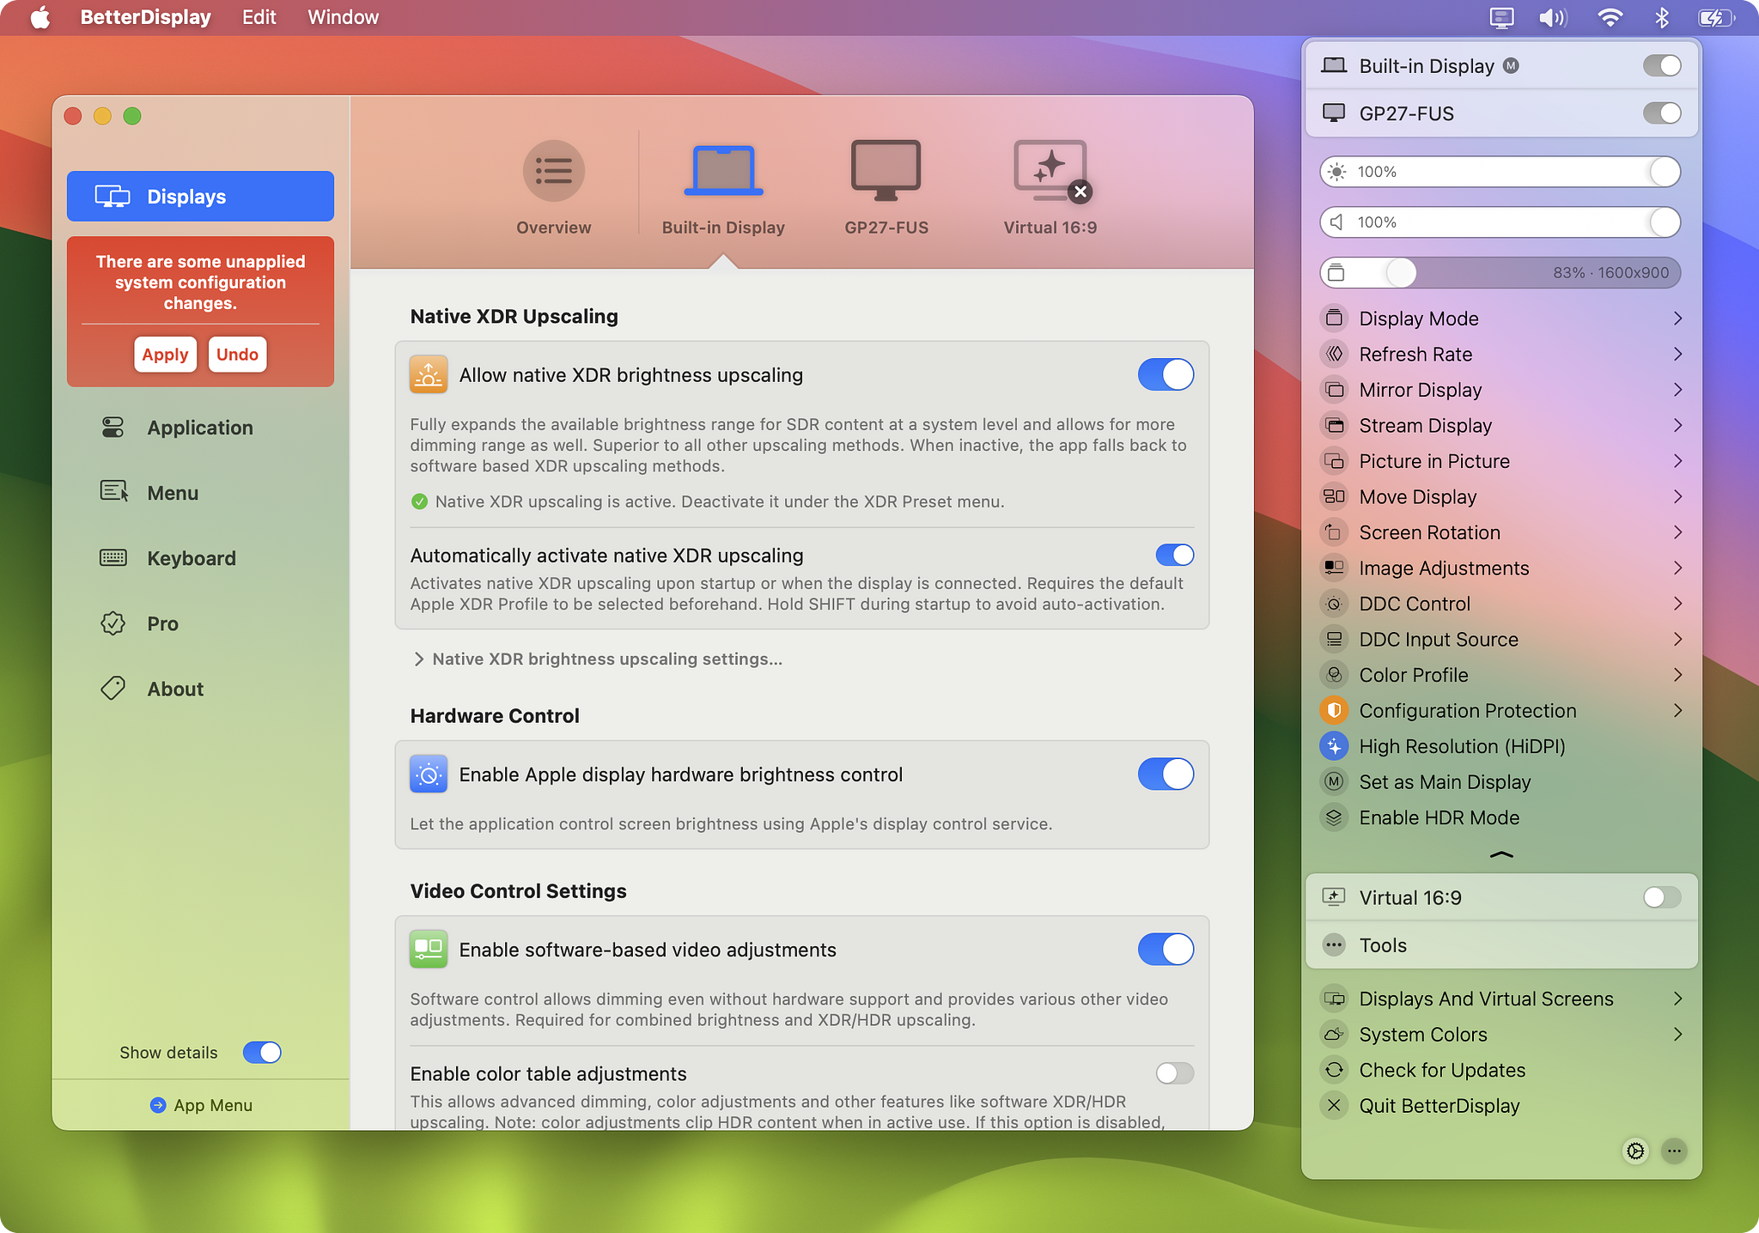Click the Tools ellipsis icon
1759x1233 pixels.
point(1334,945)
